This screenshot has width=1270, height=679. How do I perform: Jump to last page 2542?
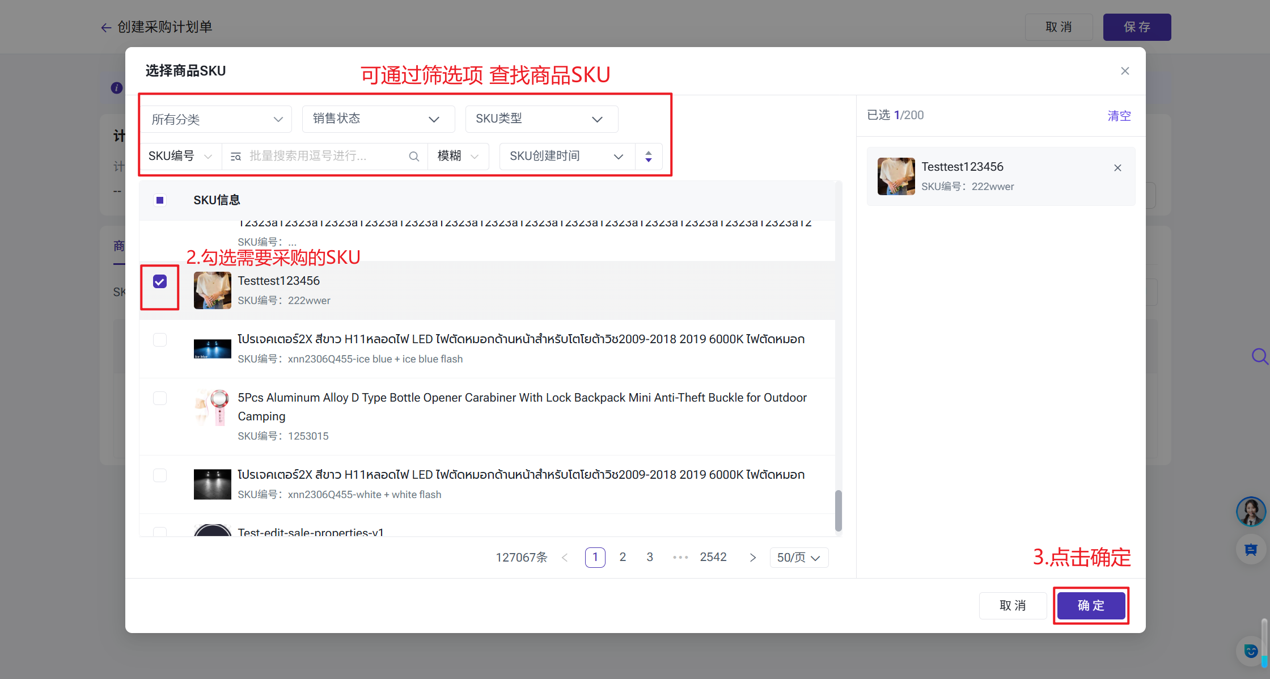click(713, 557)
